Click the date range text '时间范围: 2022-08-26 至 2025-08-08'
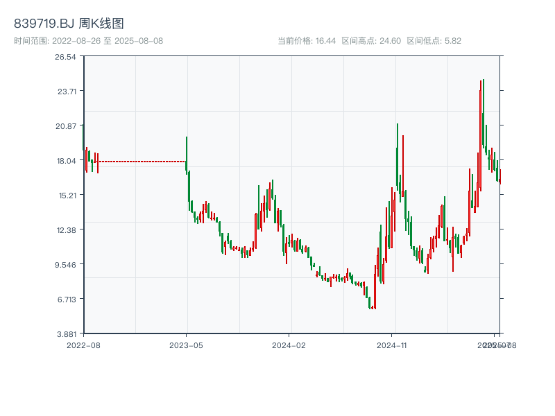 89,41
